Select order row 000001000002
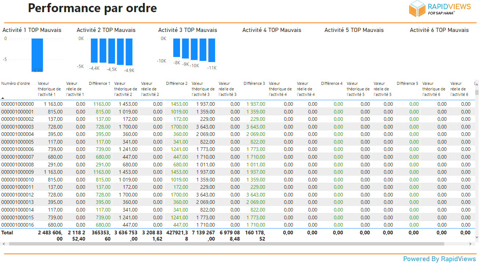This screenshot has width=479, height=263. [237, 119]
